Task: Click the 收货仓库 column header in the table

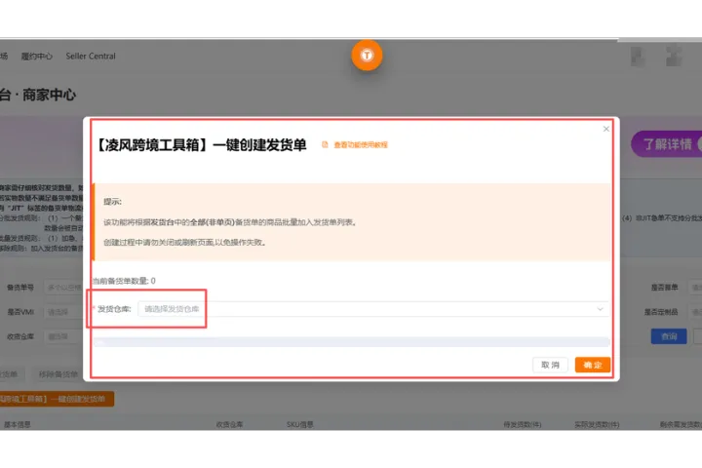Action: point(229,424)
